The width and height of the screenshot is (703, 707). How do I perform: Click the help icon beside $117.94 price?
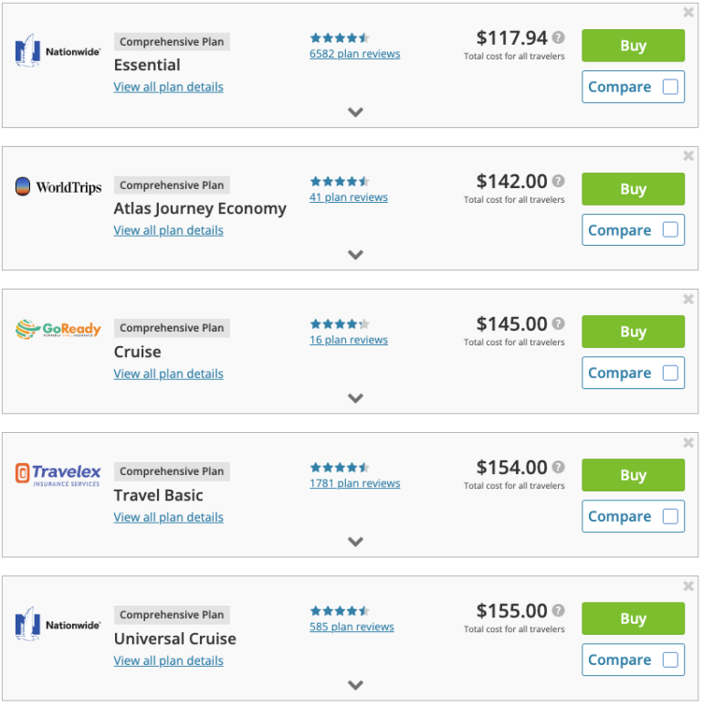click(559, 38)
